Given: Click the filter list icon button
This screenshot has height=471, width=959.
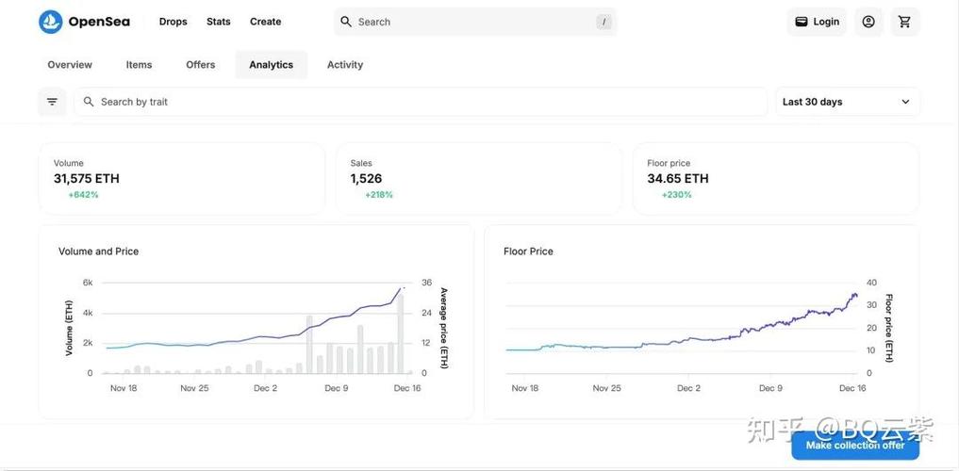Looking at the screenshot, I should coord(52,102).
